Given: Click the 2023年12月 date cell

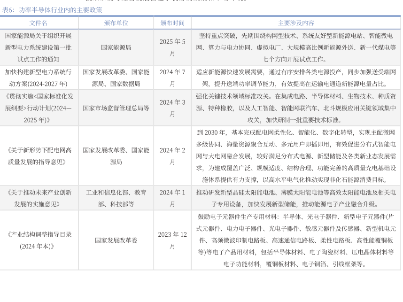Looking at the screenshot, I should point(172,240).
